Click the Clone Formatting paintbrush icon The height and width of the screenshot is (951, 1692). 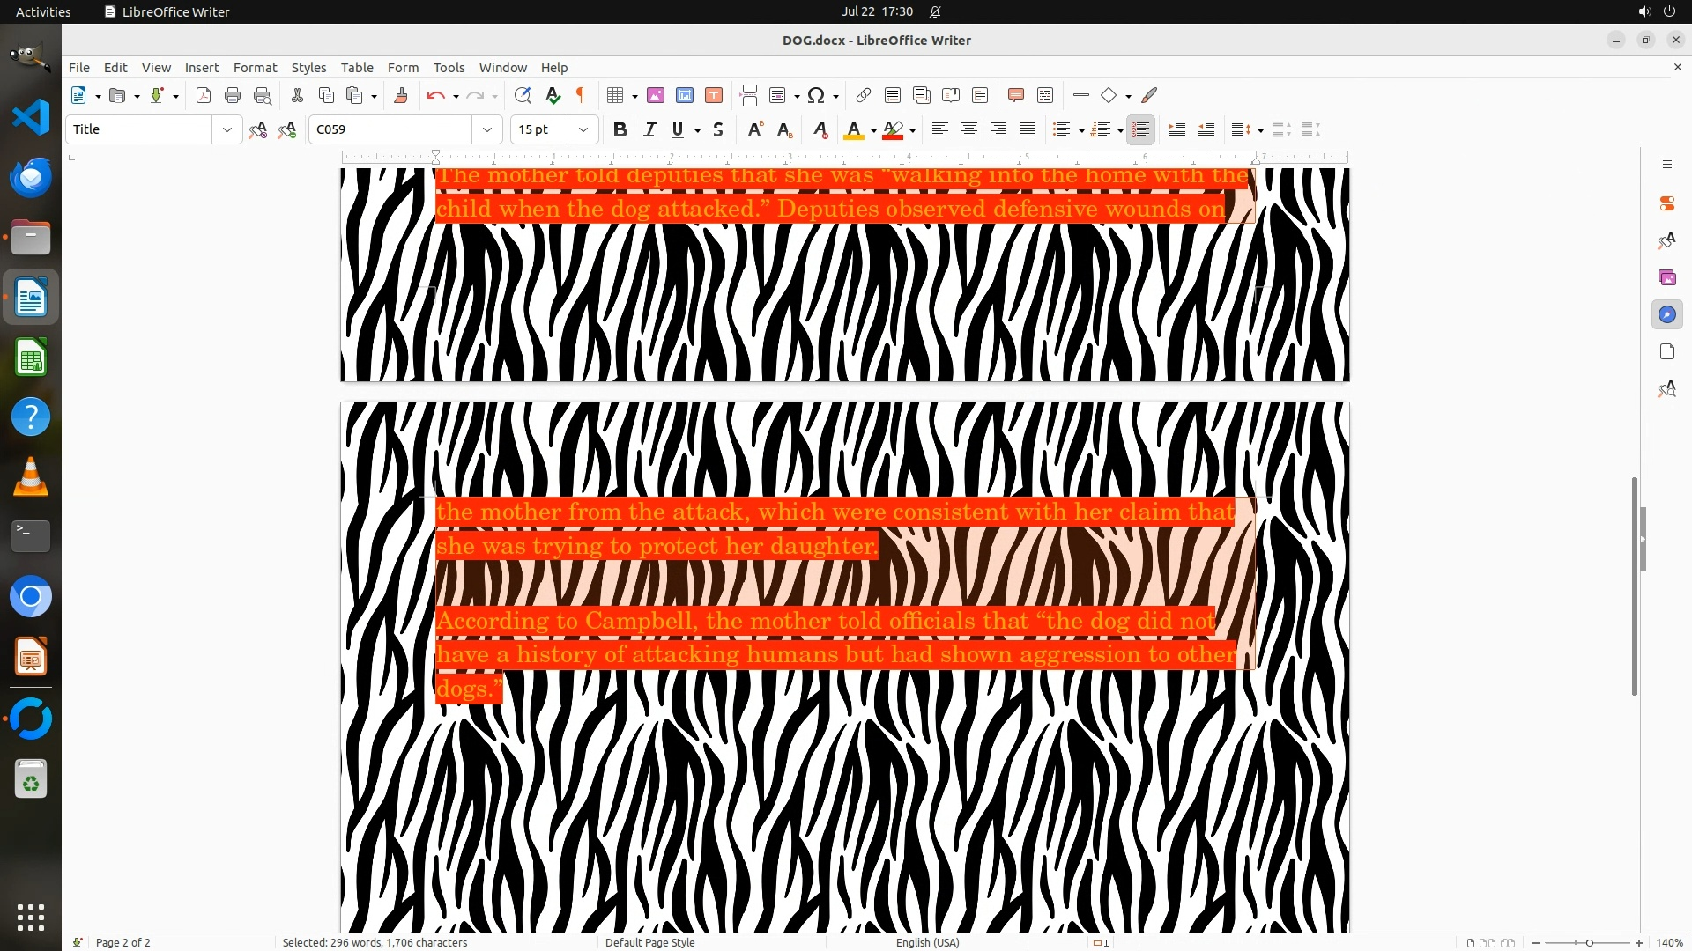click(400, 95)
